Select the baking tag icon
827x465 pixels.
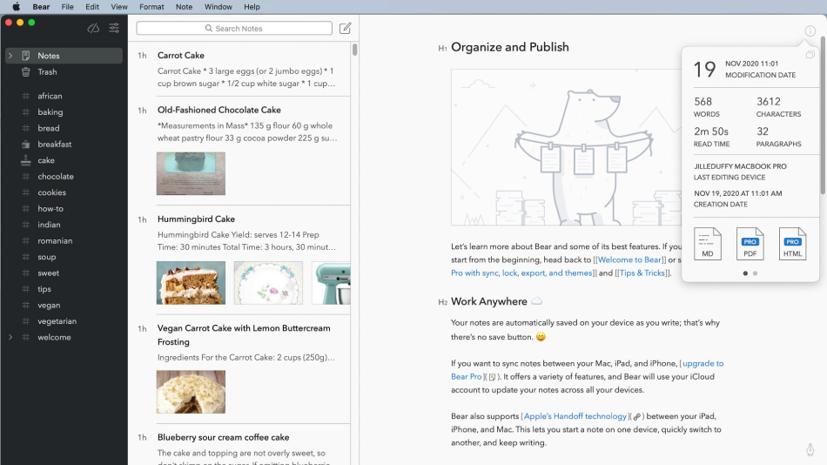pos(25,111)
